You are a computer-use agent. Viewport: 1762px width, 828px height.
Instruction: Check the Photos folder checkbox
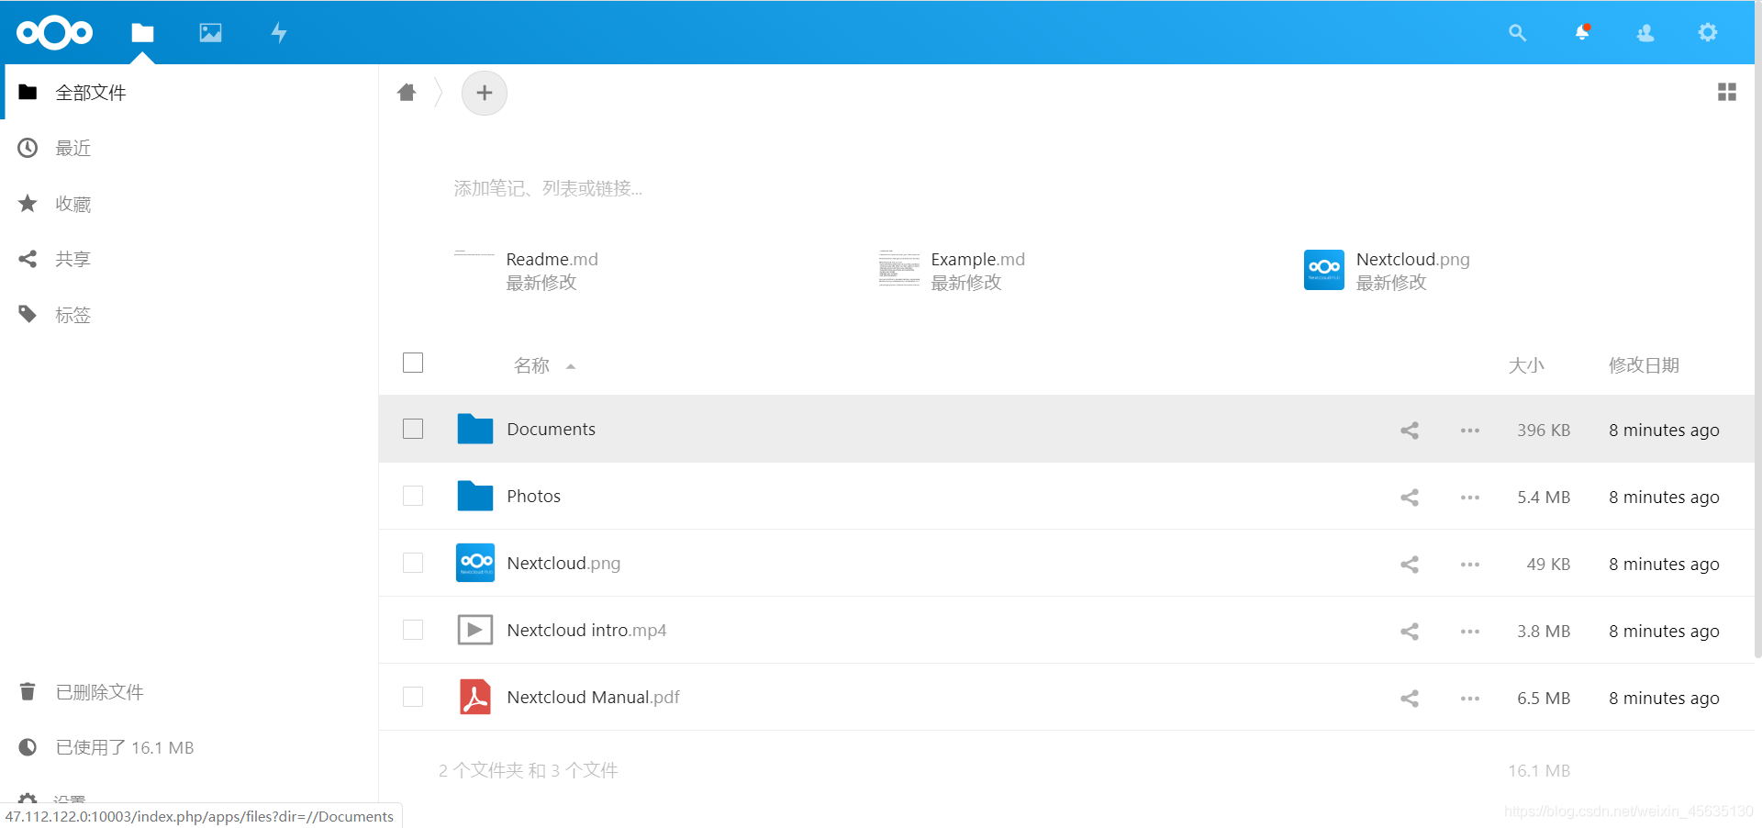[x=413, y=496]
